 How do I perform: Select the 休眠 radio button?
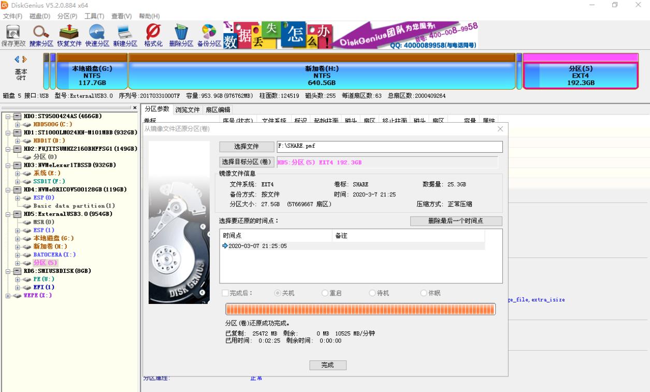coord(423,293)
